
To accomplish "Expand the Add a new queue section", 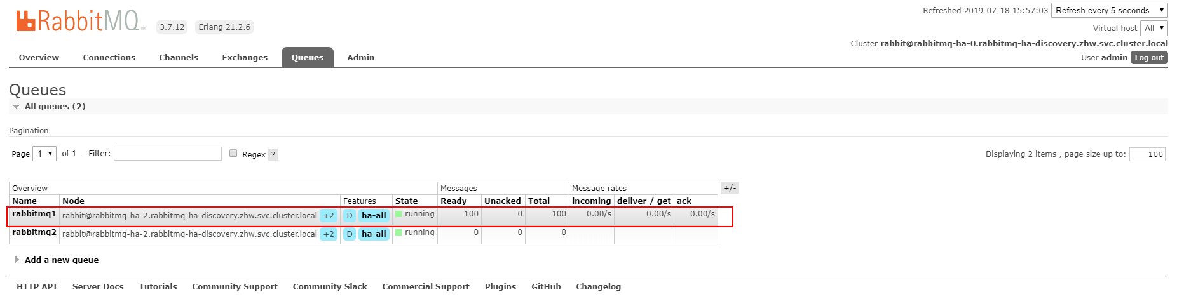I will (61, 260).
